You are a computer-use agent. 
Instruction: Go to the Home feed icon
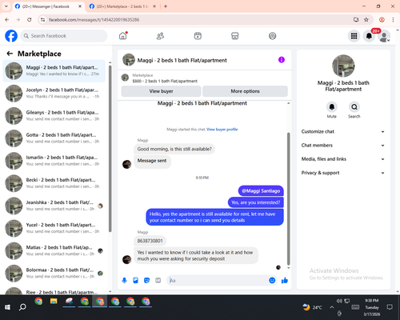click(123, 36)
